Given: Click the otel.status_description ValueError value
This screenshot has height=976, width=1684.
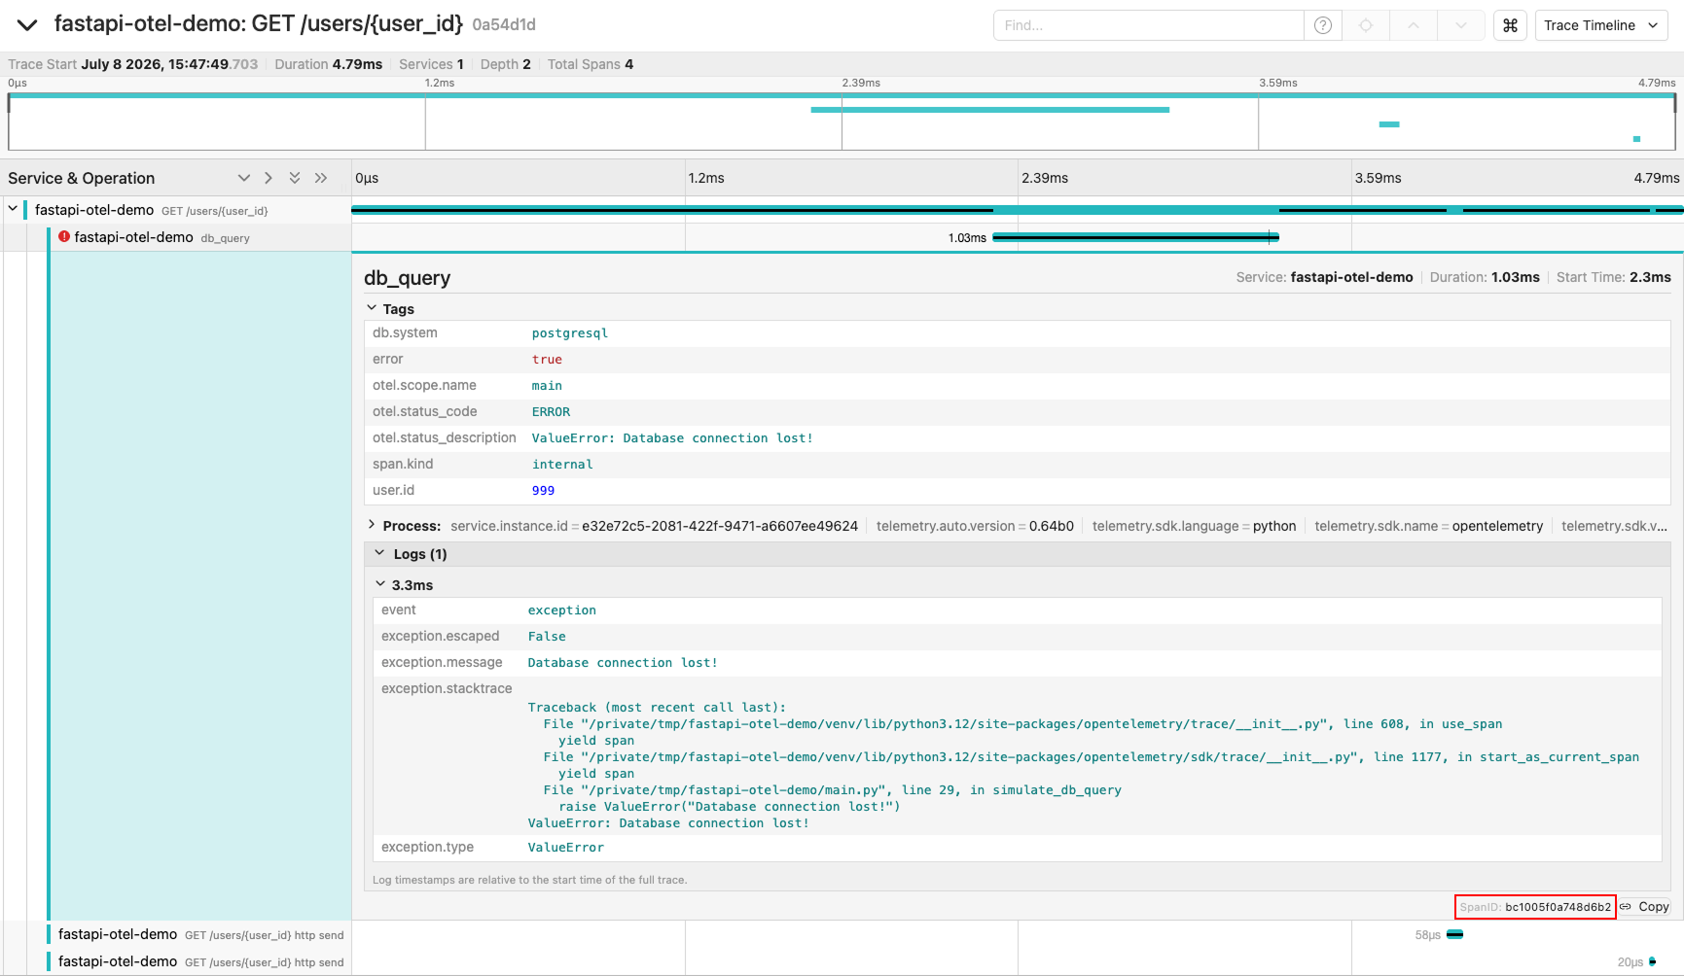Looking at the screenshot, I should coord(672,438).
